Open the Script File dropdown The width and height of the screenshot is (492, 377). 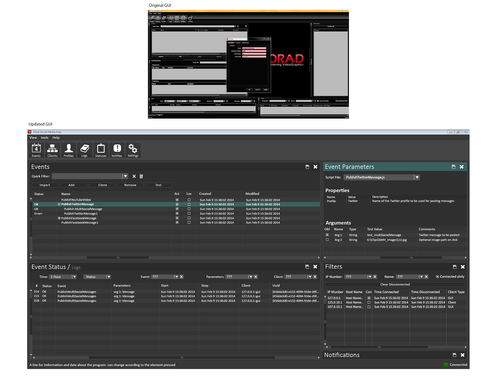417,177
